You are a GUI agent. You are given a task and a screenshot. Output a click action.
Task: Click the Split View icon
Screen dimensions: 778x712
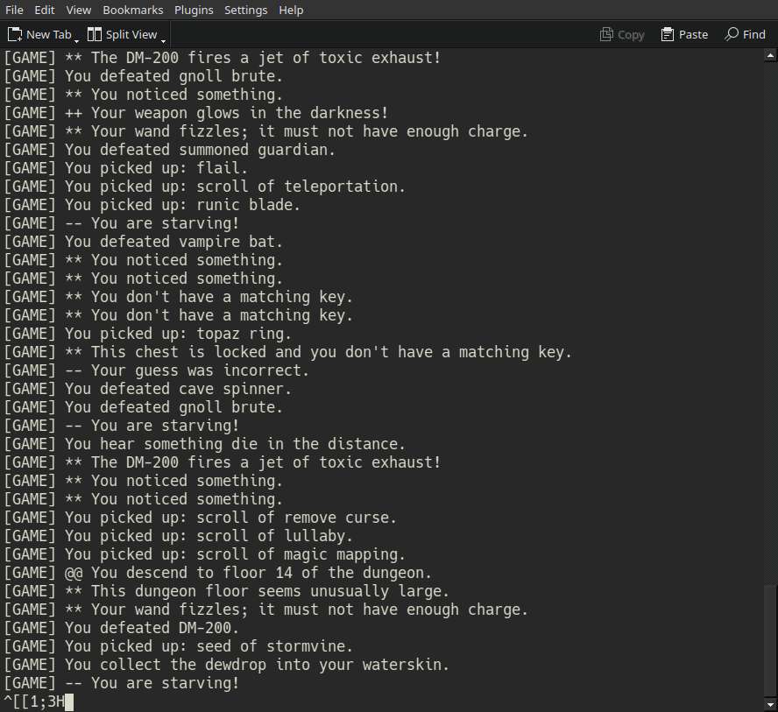[95, 34]
